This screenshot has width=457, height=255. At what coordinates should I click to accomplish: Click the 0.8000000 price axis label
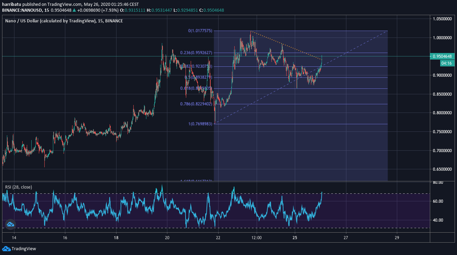[442, 113]
